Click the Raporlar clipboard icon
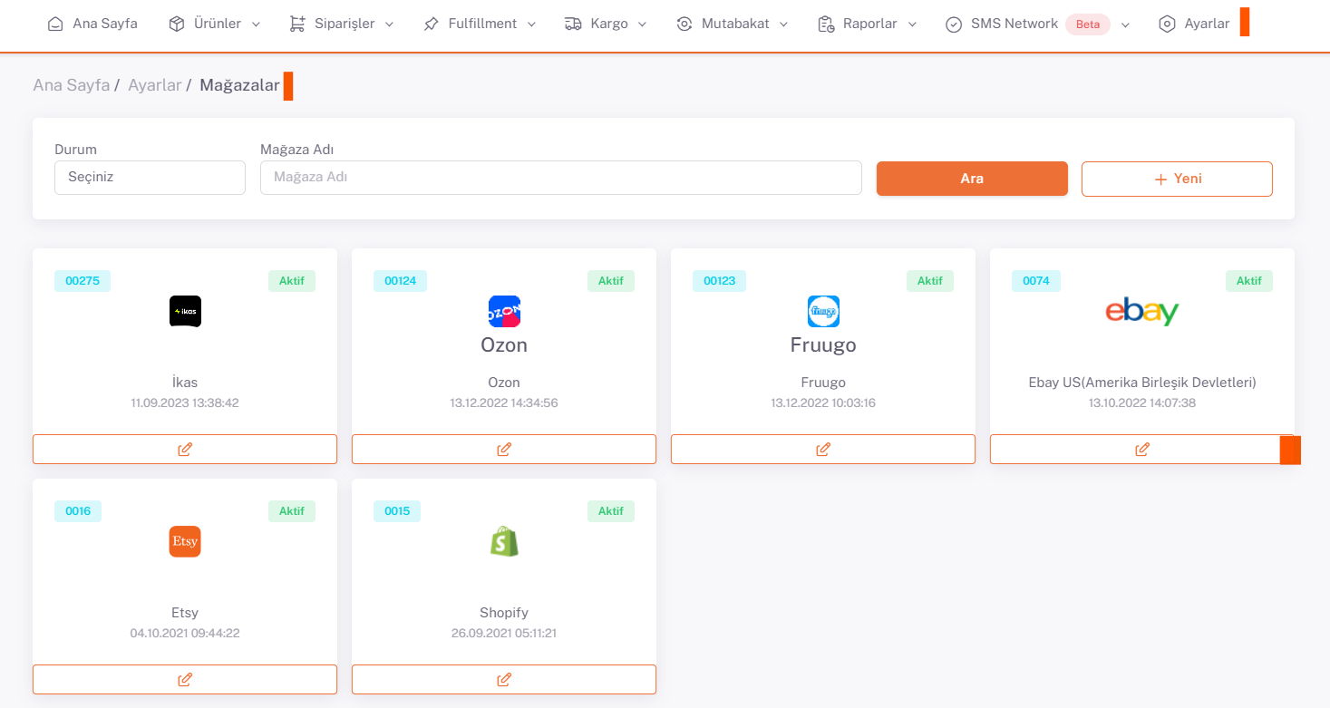This screenshot has height=708, width=1330. pyautogui.click(x=825, y=24)
